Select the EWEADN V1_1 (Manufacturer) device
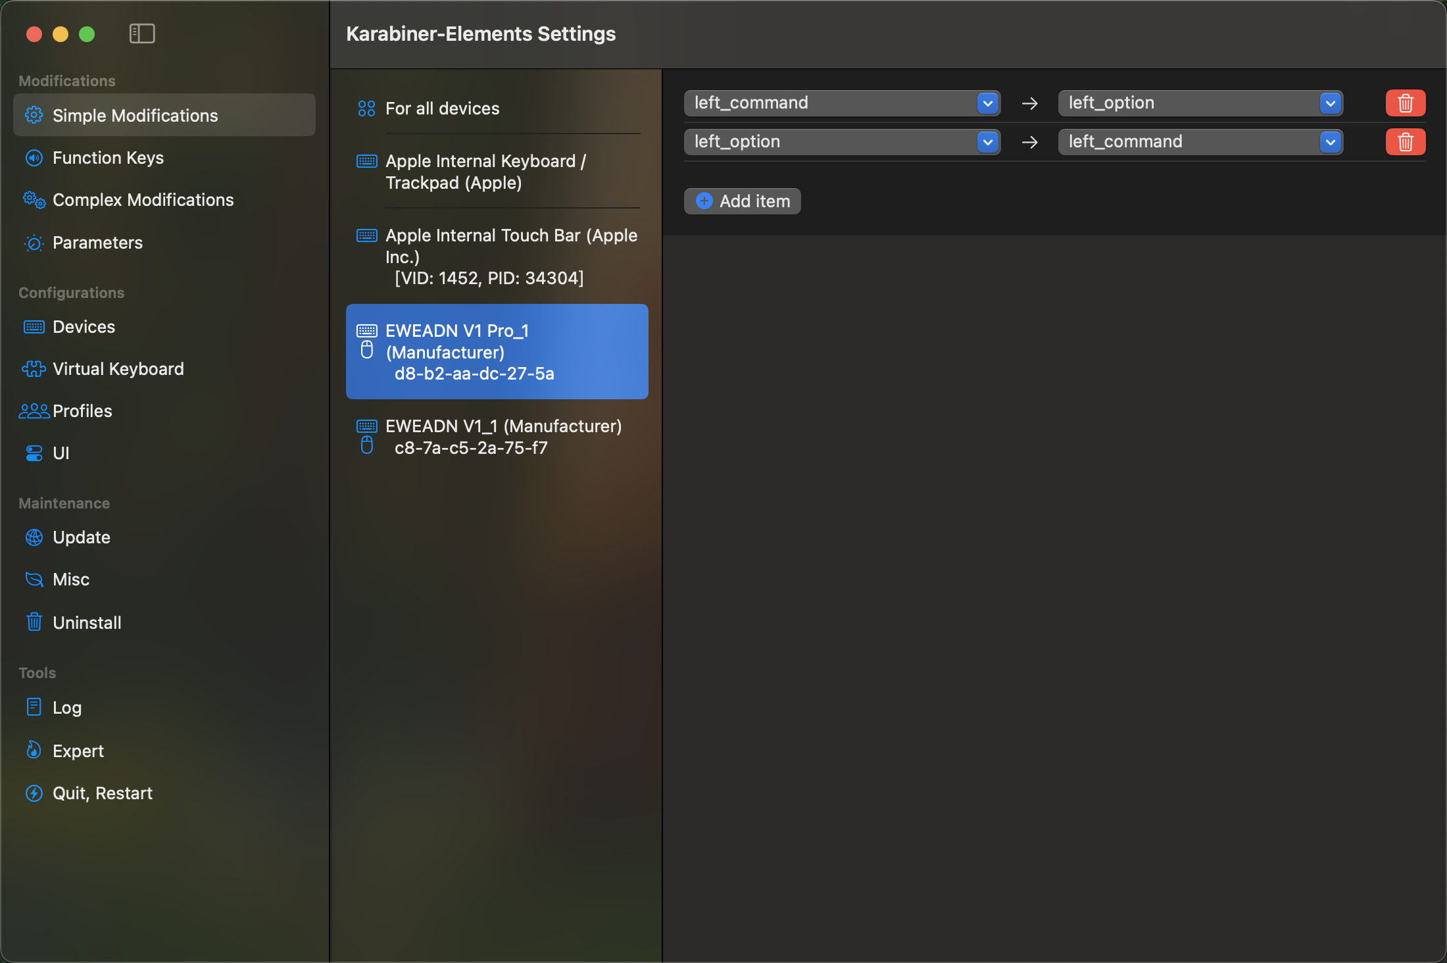 pos(503,437)
